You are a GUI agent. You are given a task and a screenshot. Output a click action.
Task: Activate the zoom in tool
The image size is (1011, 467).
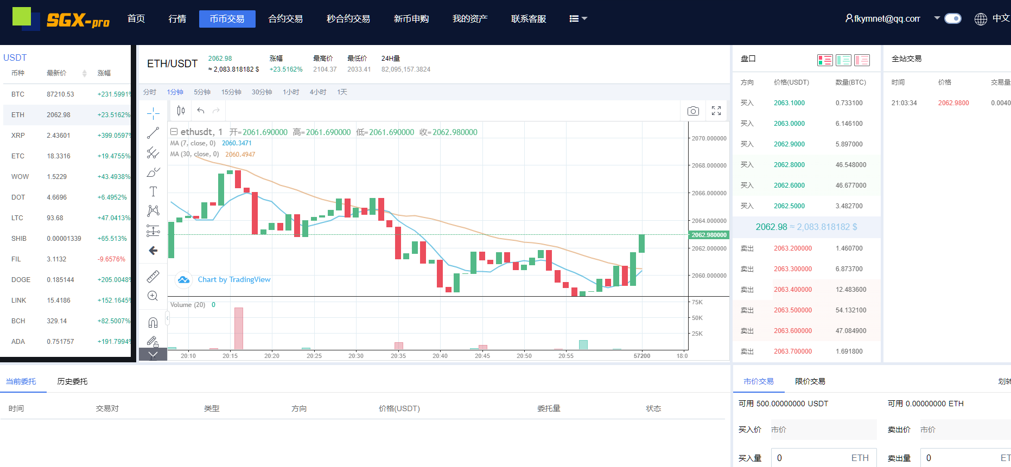[153, 296]
